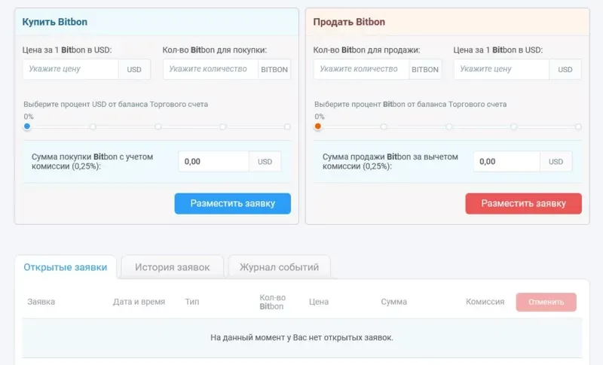603x365 pixels.
Task: Click the Комиссия column header
Action: click(x=485, y=302)
